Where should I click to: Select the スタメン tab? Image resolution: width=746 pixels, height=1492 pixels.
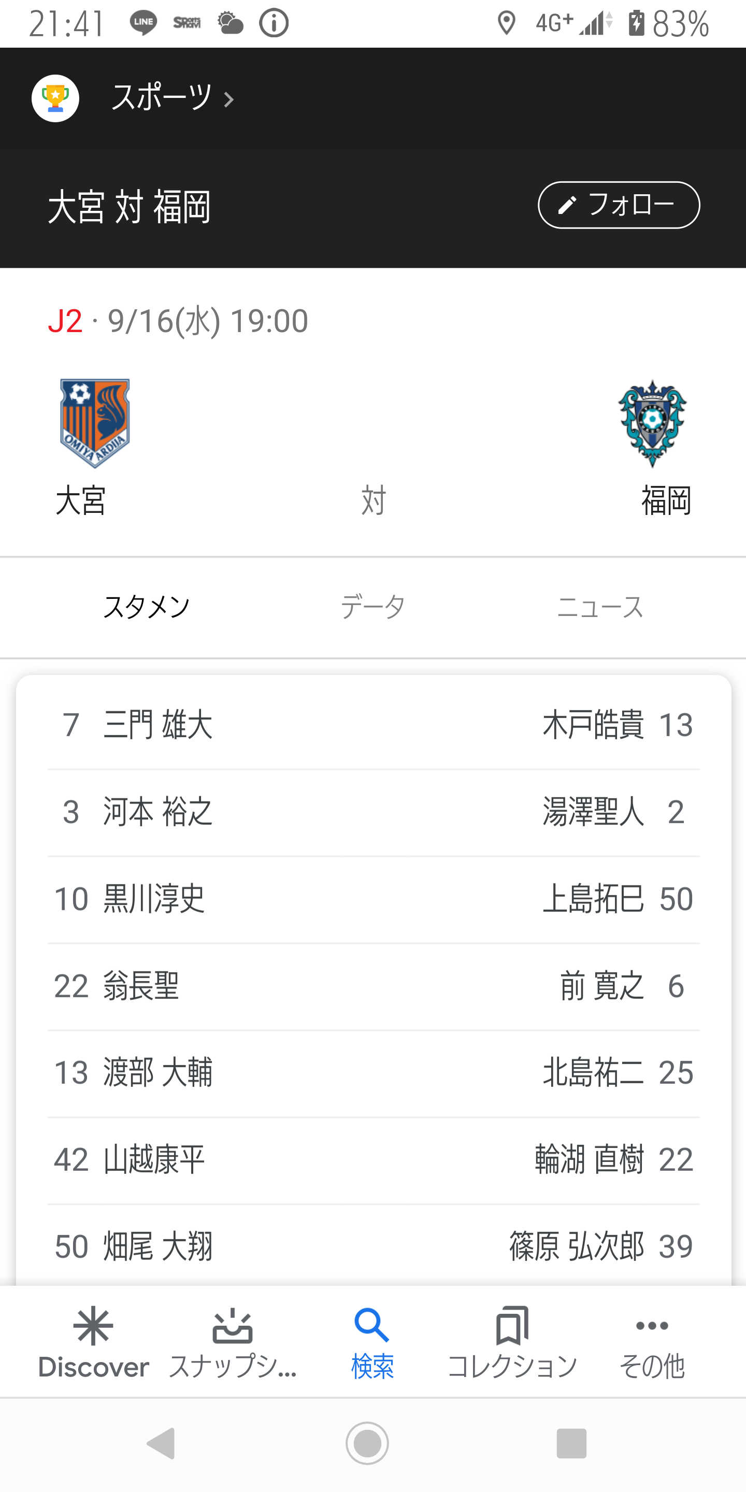click(147, 607)
